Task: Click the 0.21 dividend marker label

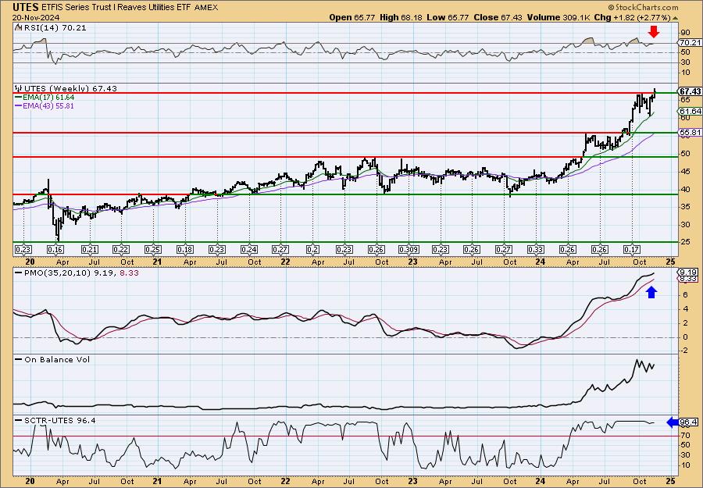Action: point(90,250)
